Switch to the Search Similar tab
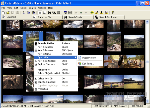Image resolution: width=150 pixels, height=108 pixels. coord(78,17)
